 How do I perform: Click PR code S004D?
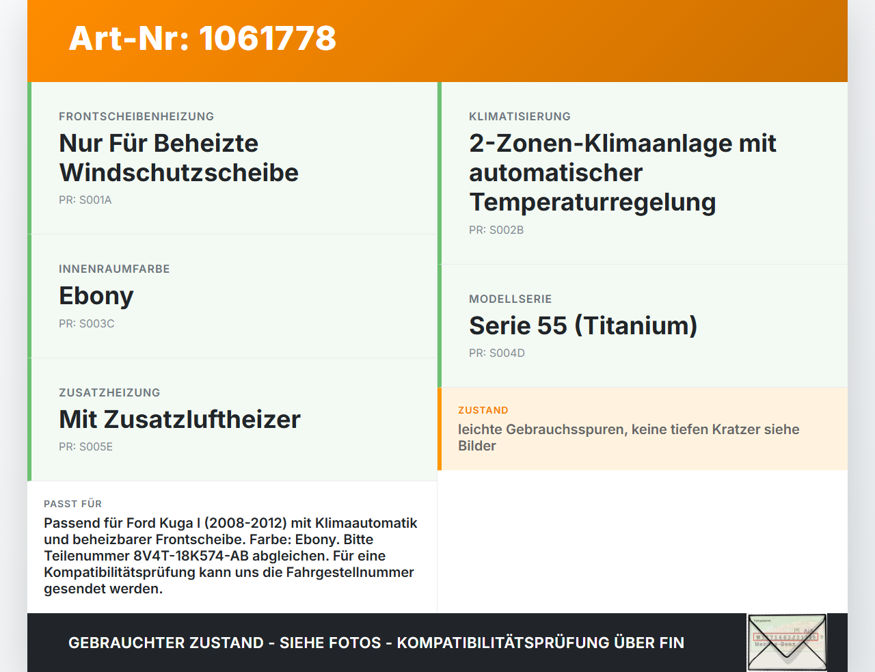497,353
